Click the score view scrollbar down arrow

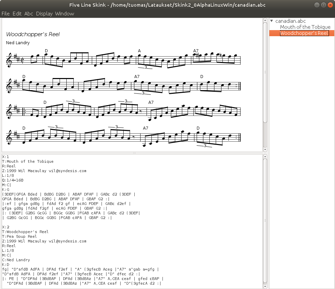pos(265,149)
